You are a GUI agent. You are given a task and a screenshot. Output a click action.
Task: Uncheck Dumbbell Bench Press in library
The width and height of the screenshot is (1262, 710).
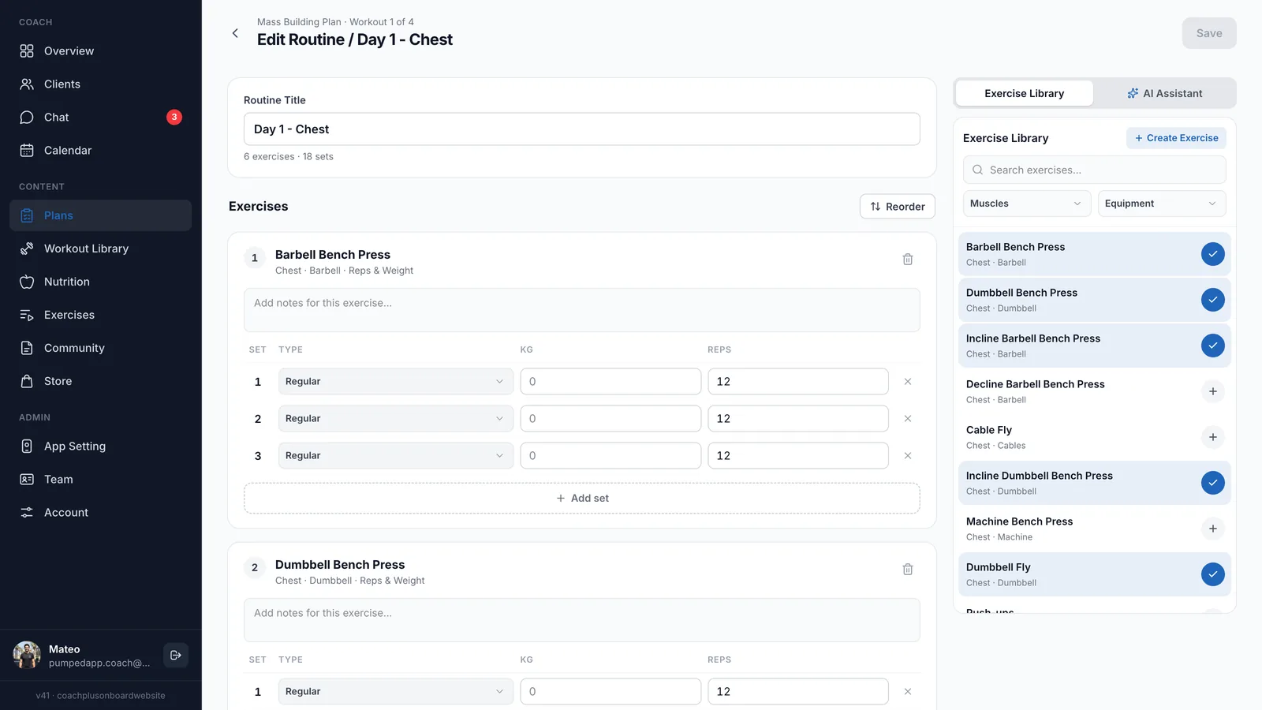coord(1213,300)
